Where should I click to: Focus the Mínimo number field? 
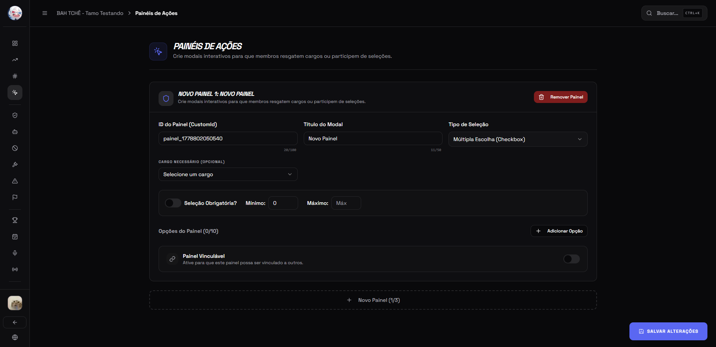pos(283,203)
